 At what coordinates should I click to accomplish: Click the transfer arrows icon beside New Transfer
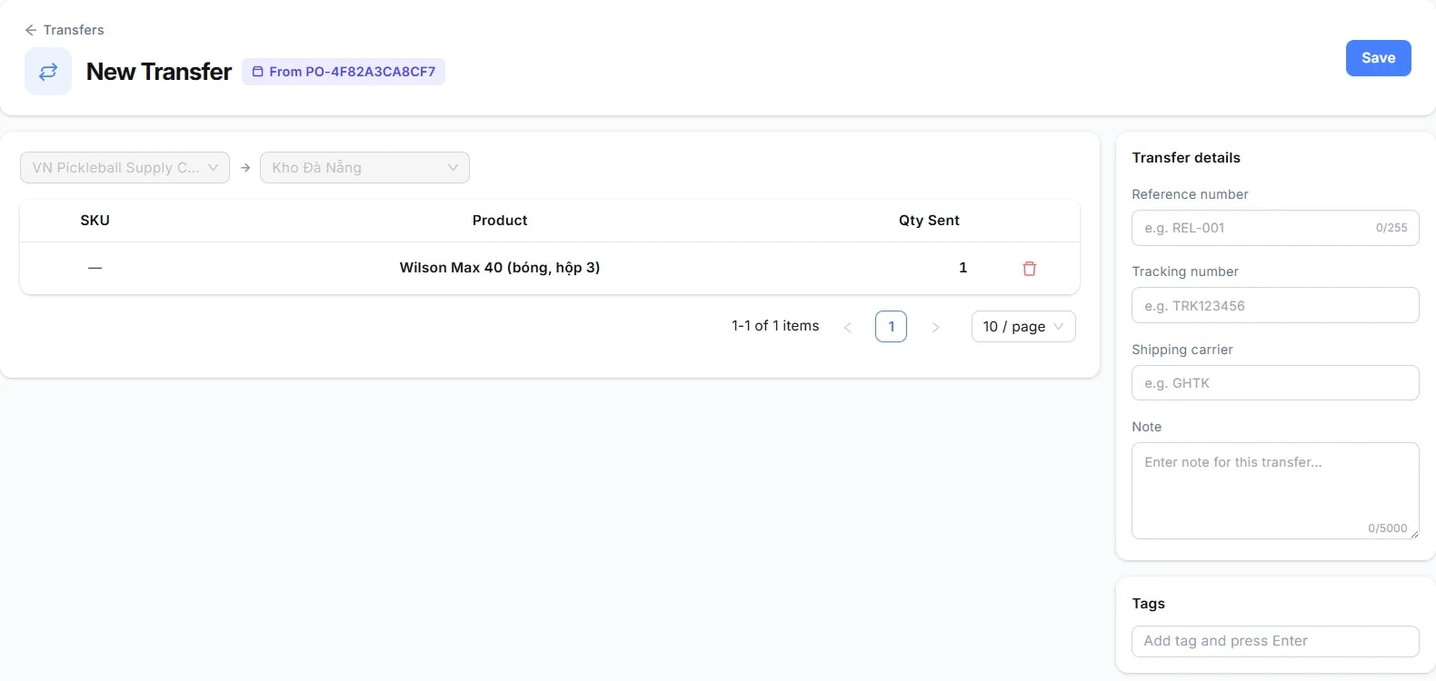pos(48,72)
